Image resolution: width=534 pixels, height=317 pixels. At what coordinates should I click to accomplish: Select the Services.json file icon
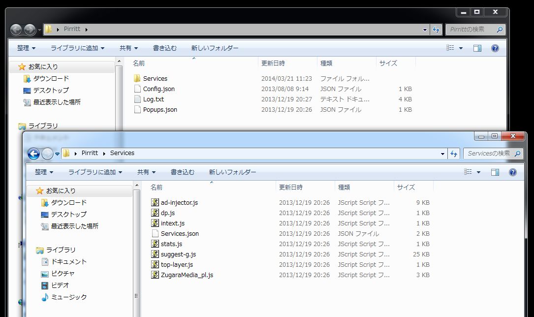coord(155,234)
